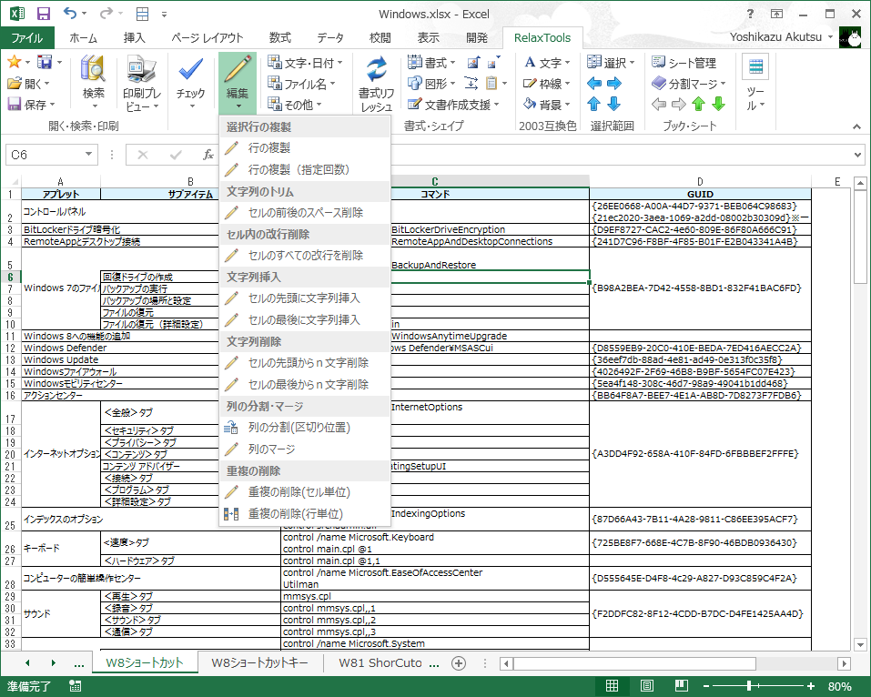The image size is (871, 697).
Task: Switch to the 開発 ribbon tab
Action: tap(477, 38)
